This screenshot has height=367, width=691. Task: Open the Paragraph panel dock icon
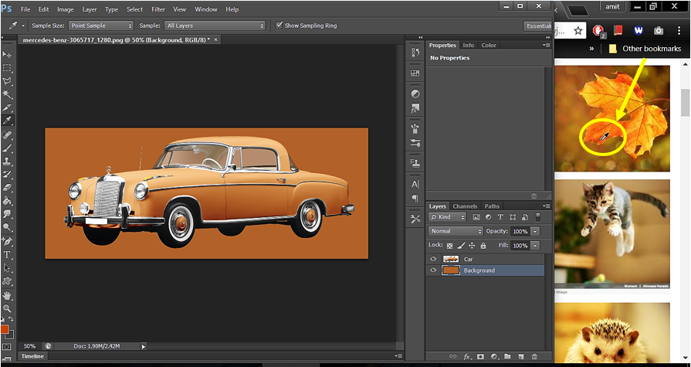[415, 198]
